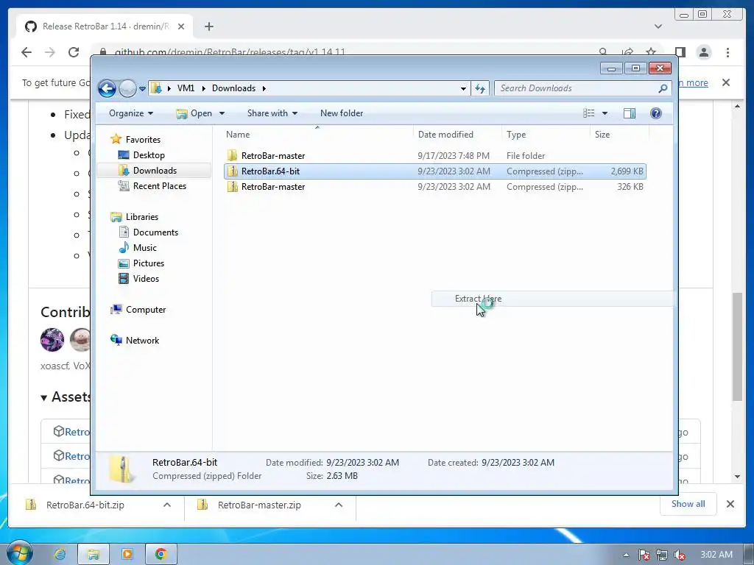
Task: Open Chrome's side panel icon
Action: coord(680,52)
